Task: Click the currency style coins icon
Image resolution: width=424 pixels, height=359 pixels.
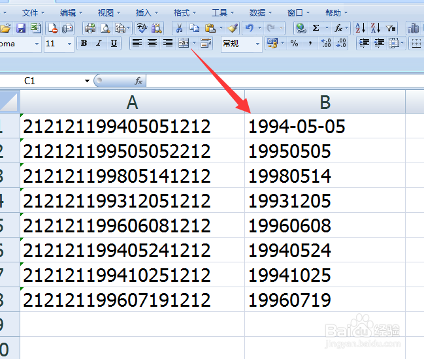Action: click(272, 43)
